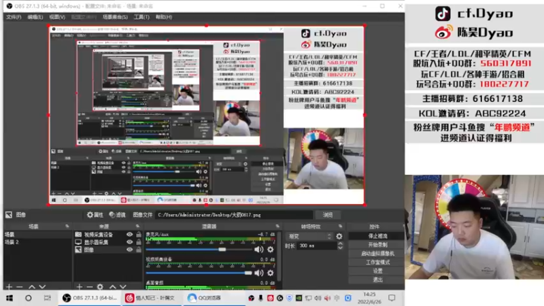Hide 显示器采集 source with eye icon

pos(129,242)
